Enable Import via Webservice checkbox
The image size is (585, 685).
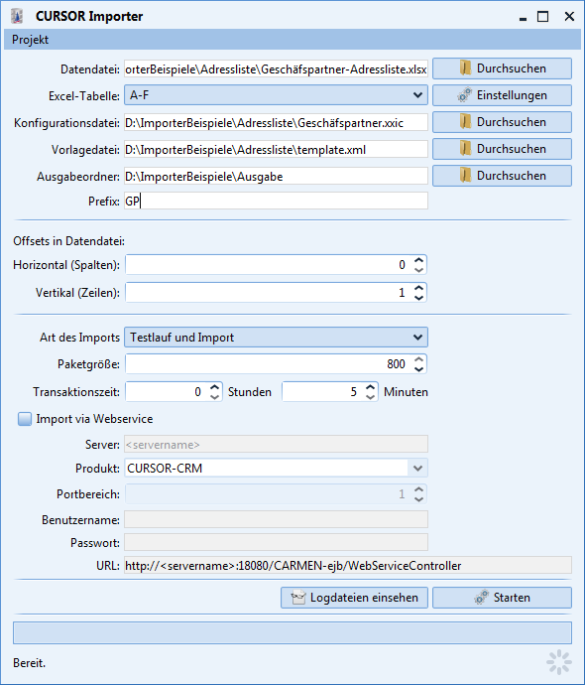click(25, 419)
